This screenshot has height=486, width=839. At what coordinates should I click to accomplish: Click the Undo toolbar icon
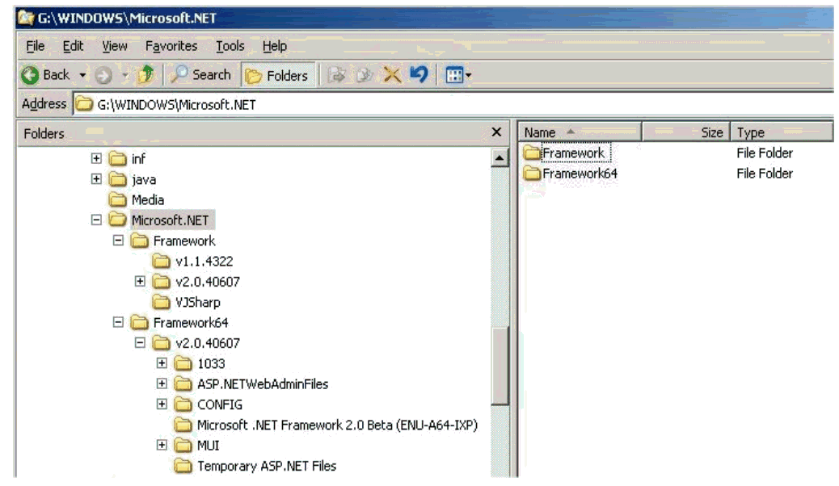(418, 75)
